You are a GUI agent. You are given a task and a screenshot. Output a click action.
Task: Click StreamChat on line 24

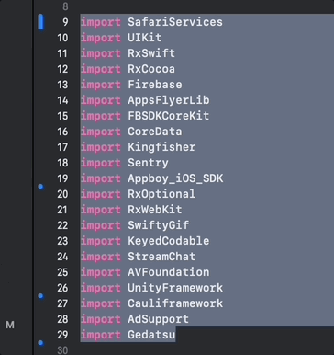point(161,257)
